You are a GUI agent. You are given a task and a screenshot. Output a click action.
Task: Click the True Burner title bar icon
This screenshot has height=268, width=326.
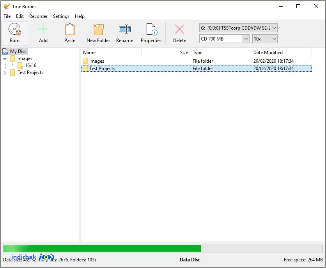coord(7,6)
